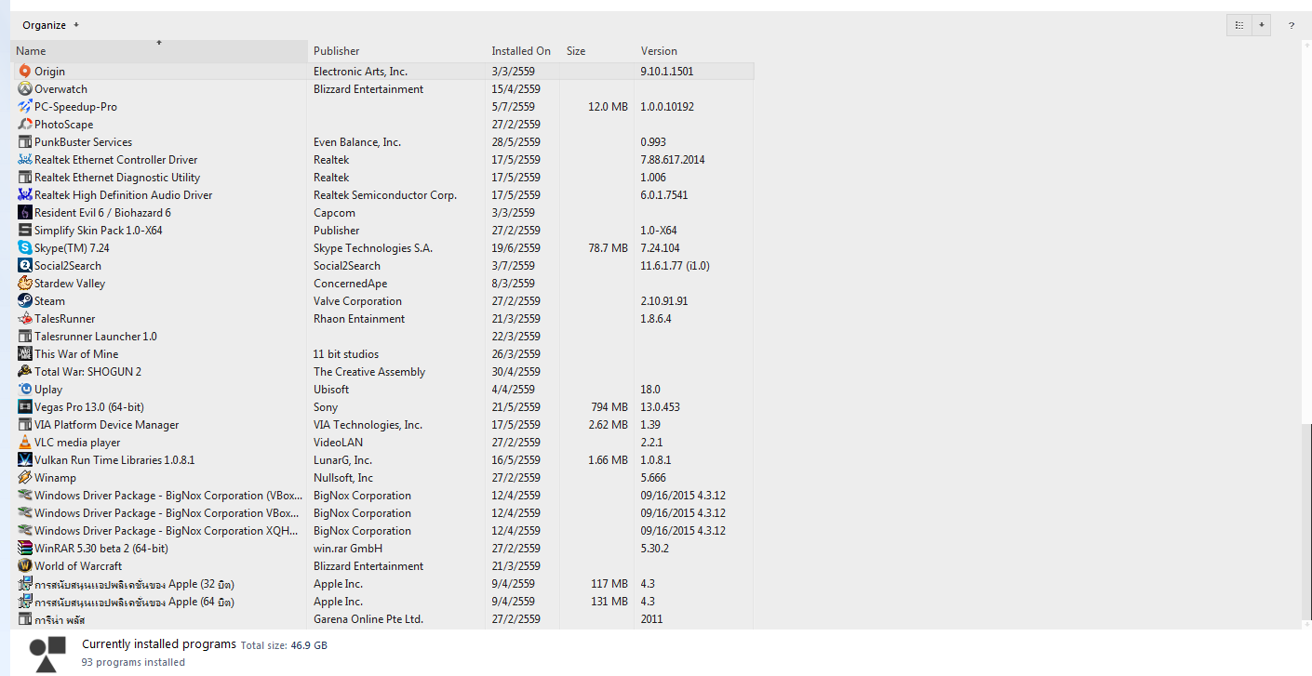This screenshot has height=676, width=1312.
Task: Select Windows Driver Package BigNox XQH... entry
Action: coord(382,531)
